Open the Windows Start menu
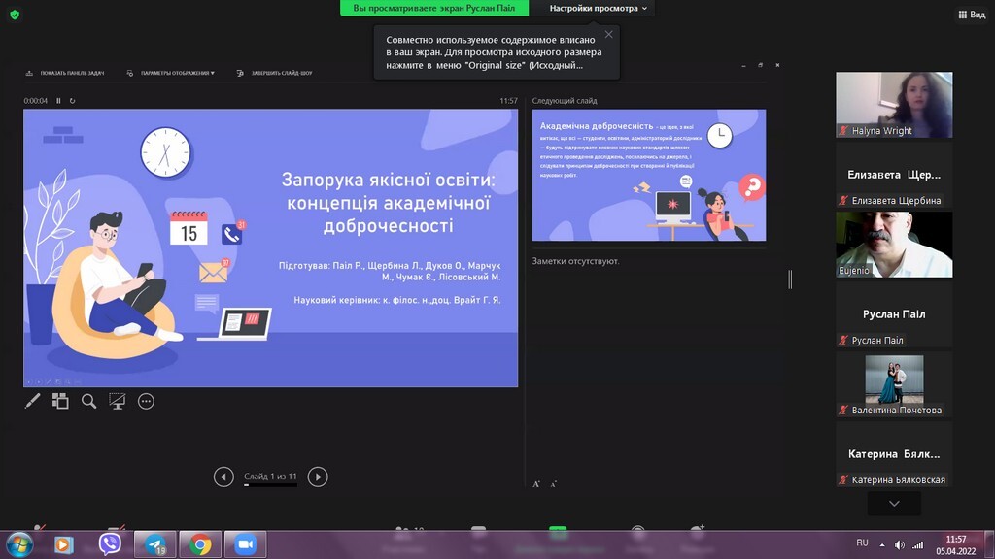This screenshot has width=995, height=559. point(19,544)
